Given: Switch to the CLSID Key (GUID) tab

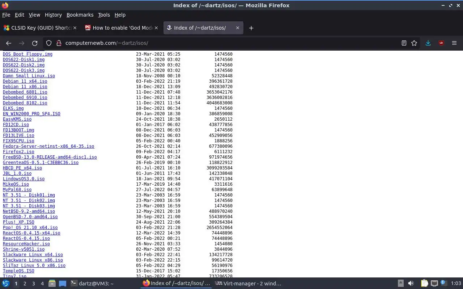Looking at the screenshot, I should [40, 28].
